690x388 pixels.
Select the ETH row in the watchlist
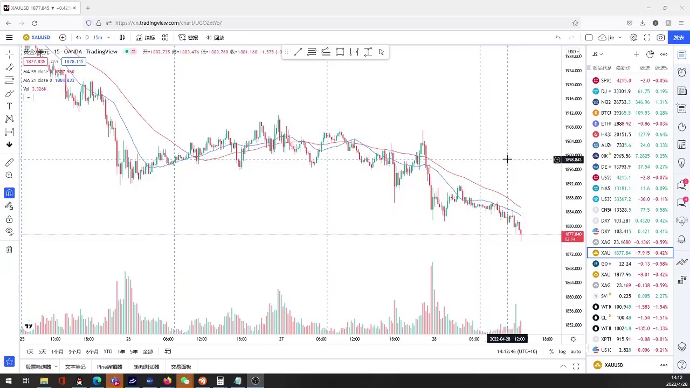coord(630,123)
